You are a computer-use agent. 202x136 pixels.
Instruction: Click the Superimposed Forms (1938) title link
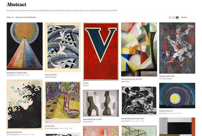point(92,119)
